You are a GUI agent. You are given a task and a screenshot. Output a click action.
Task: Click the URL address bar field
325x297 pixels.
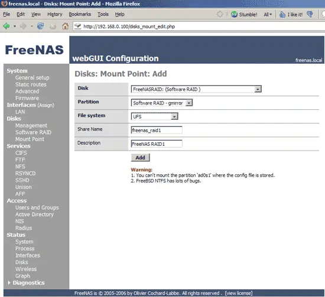[199, 27]
